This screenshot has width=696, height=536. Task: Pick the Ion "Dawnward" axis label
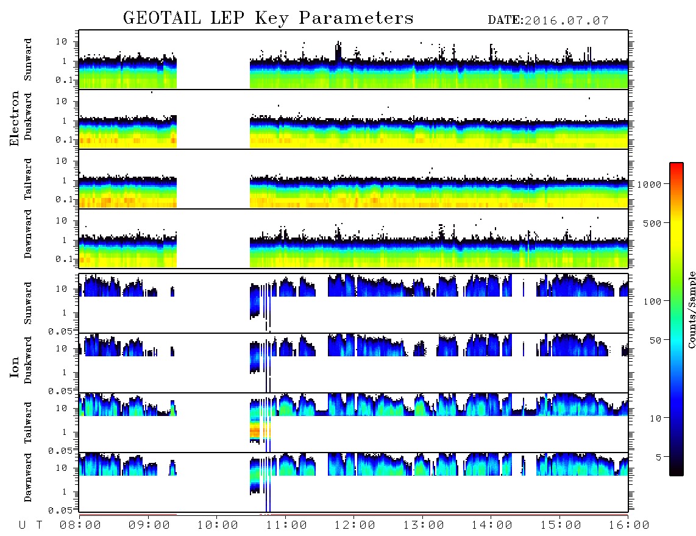tap(28, 478)
